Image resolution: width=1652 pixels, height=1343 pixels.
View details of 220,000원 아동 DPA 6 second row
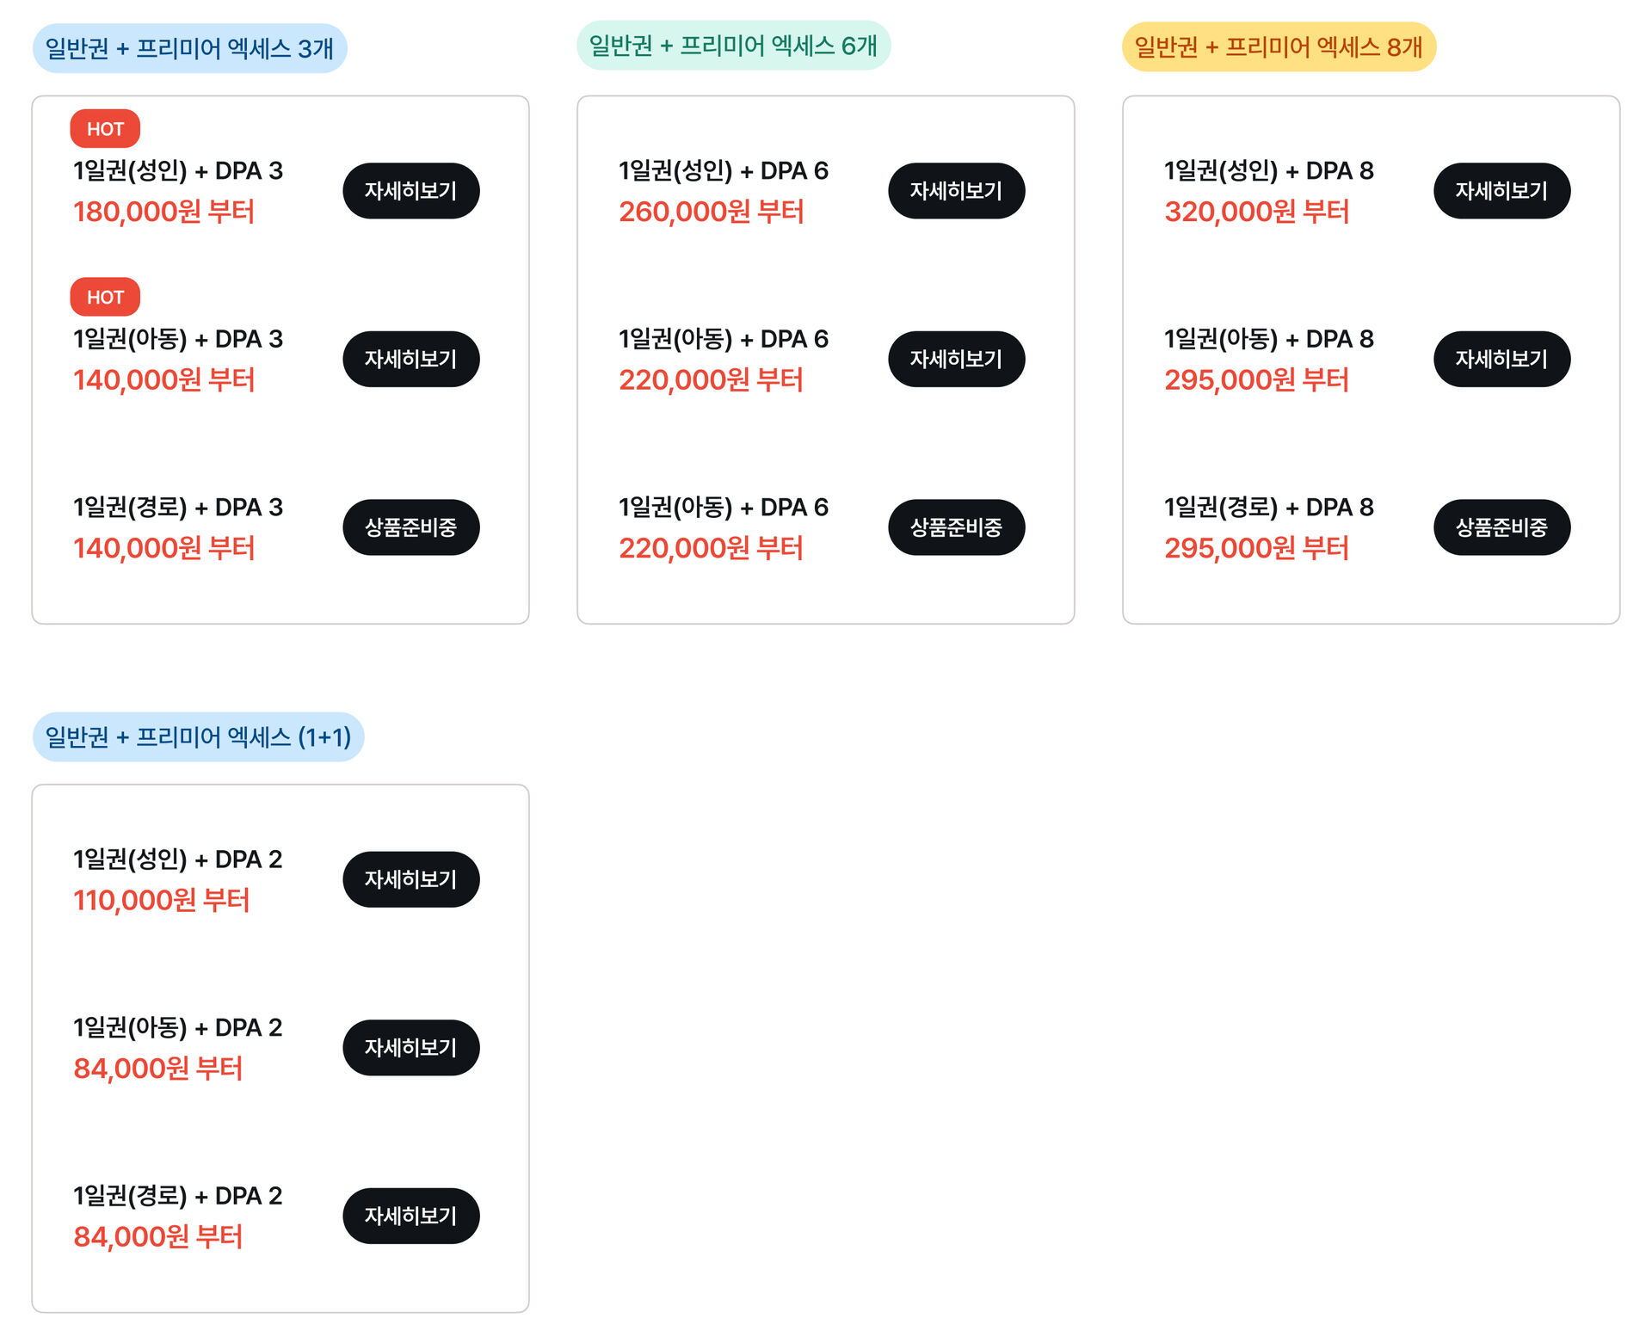coord(957,359)
